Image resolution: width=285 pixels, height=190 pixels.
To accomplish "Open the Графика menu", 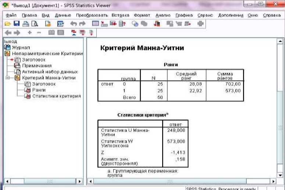I will [x=184, y=15].
